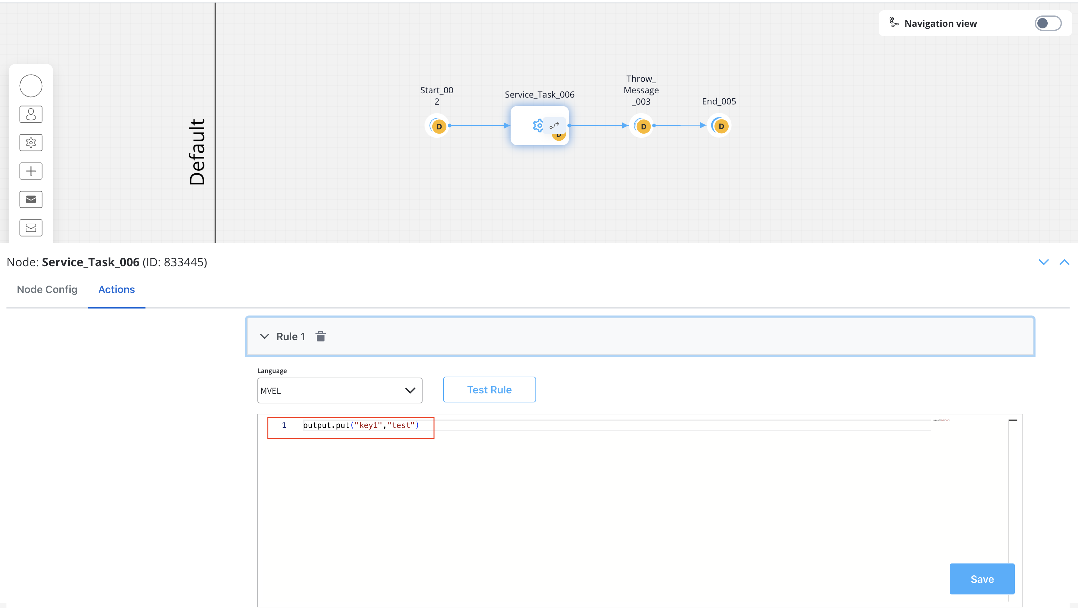This screenshot has height=608, width=1078.
Task: Click the End_005 node
Action: (x=719, y=126)
